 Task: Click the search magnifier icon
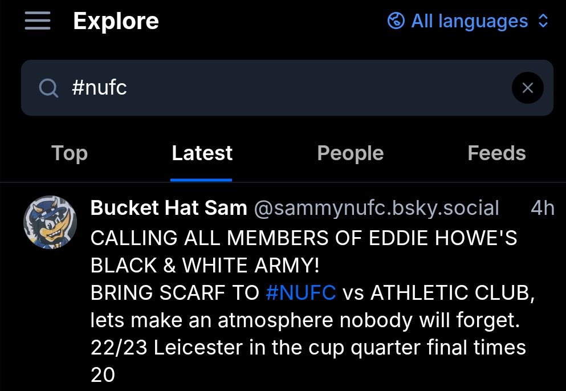[48, 88]
